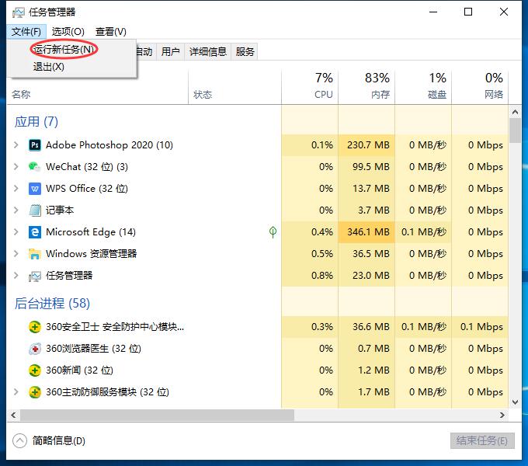Switch to the 详细信息 tab

coord(208,51)
